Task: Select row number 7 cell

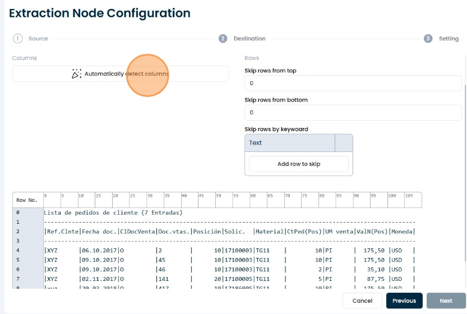Action: 28,279
